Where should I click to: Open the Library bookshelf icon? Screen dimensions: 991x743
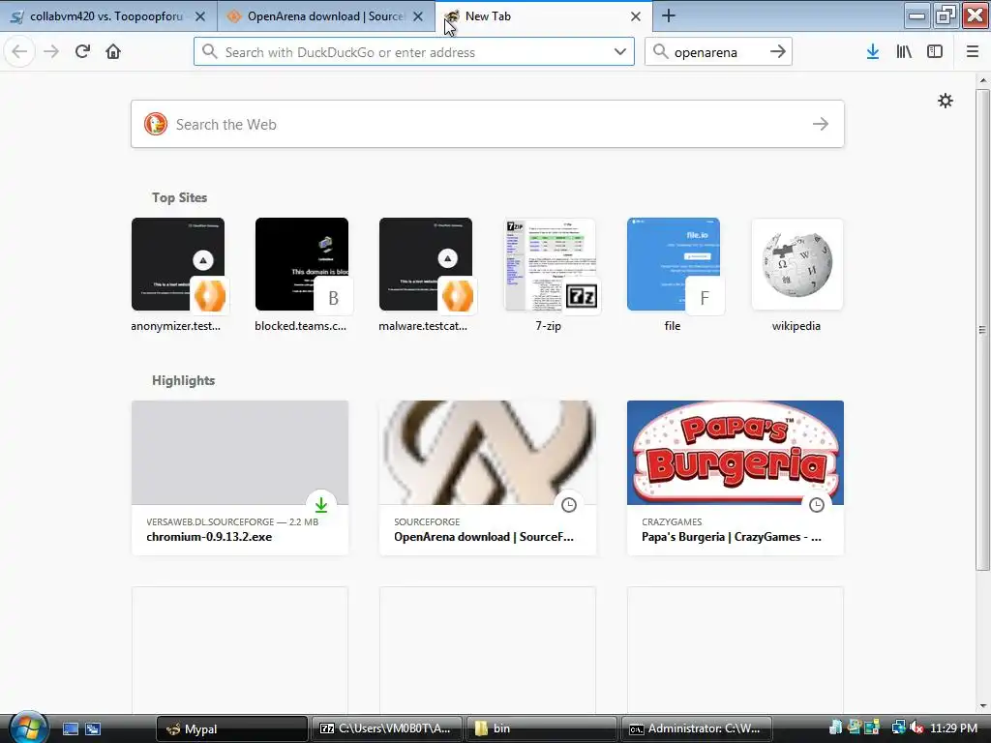(904, 52)
